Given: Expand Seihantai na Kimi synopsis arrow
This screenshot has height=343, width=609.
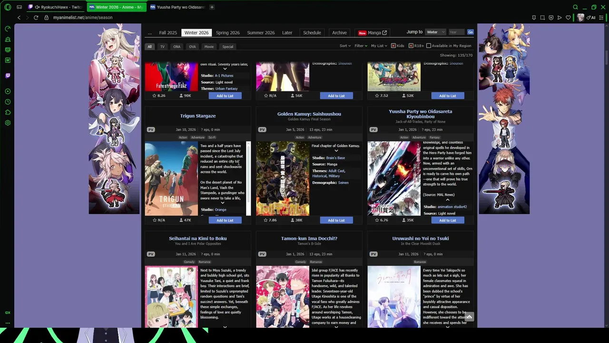Looking at the screenshot, I should 225,326.
